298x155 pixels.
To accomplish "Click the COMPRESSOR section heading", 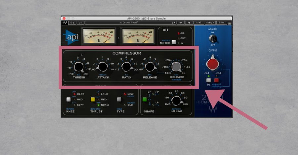I will click(x=127, y=53).
